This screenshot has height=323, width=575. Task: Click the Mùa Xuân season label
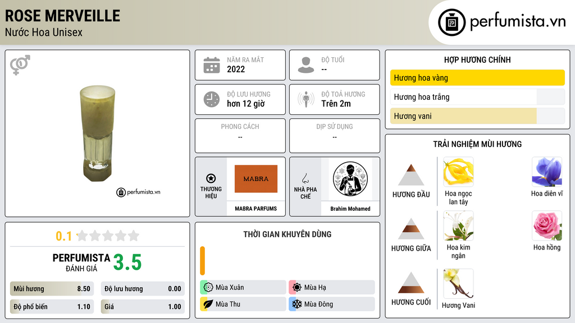click(x=230, y=288)
